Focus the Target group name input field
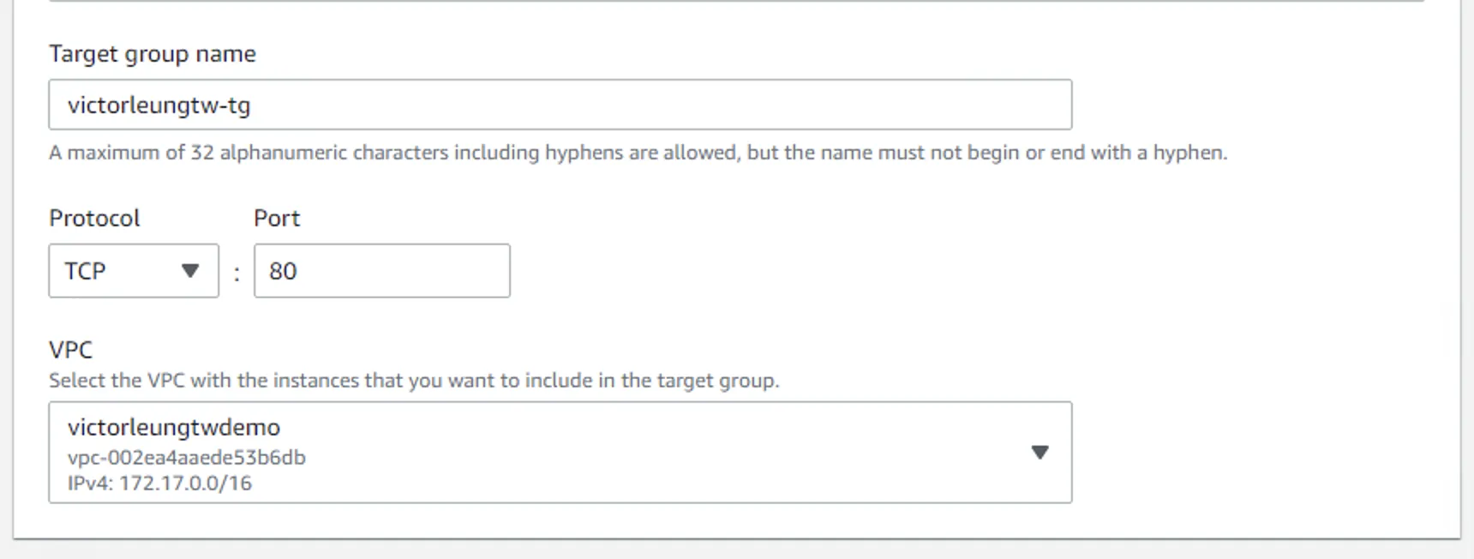The height and width of the screenshot is (559, 1474). [560, 105]
